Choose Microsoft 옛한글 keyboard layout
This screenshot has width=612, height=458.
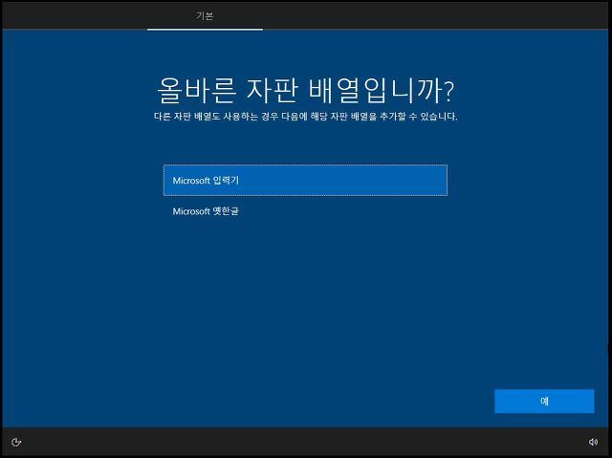[305, 211]
